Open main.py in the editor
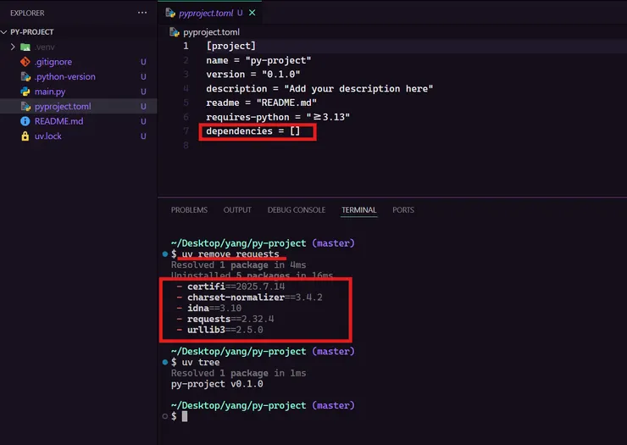 pos(50,92)
